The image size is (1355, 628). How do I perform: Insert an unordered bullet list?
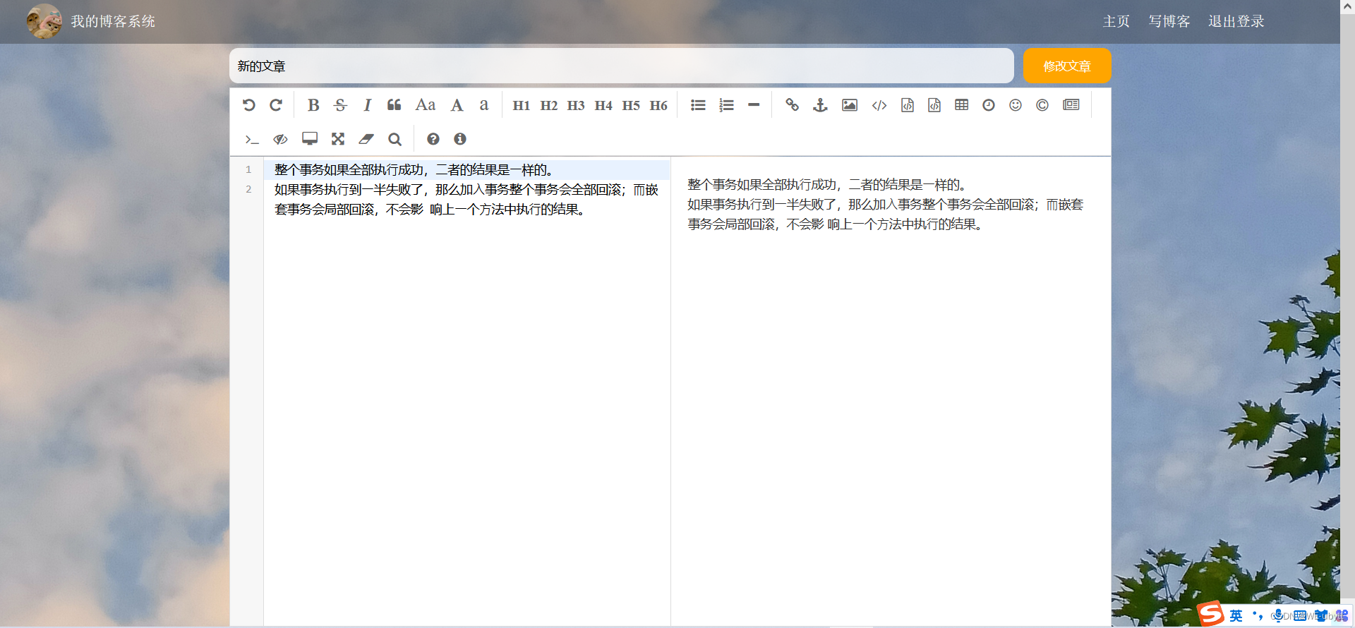698,105
